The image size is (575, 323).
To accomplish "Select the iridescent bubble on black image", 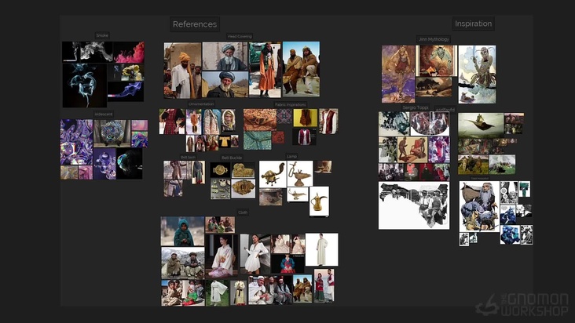I will tap(130, 164).
